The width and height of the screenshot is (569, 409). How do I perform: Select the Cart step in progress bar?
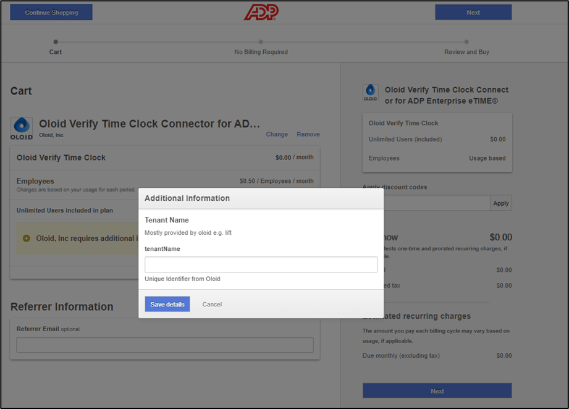click(x=55, y=52)
